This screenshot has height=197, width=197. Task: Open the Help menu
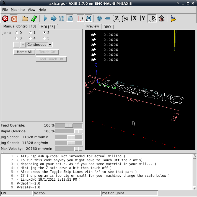(x=42, y=10)
